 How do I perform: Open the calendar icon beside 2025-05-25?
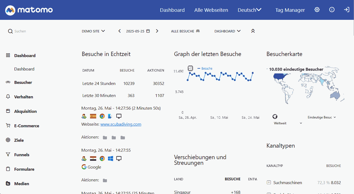148,31
